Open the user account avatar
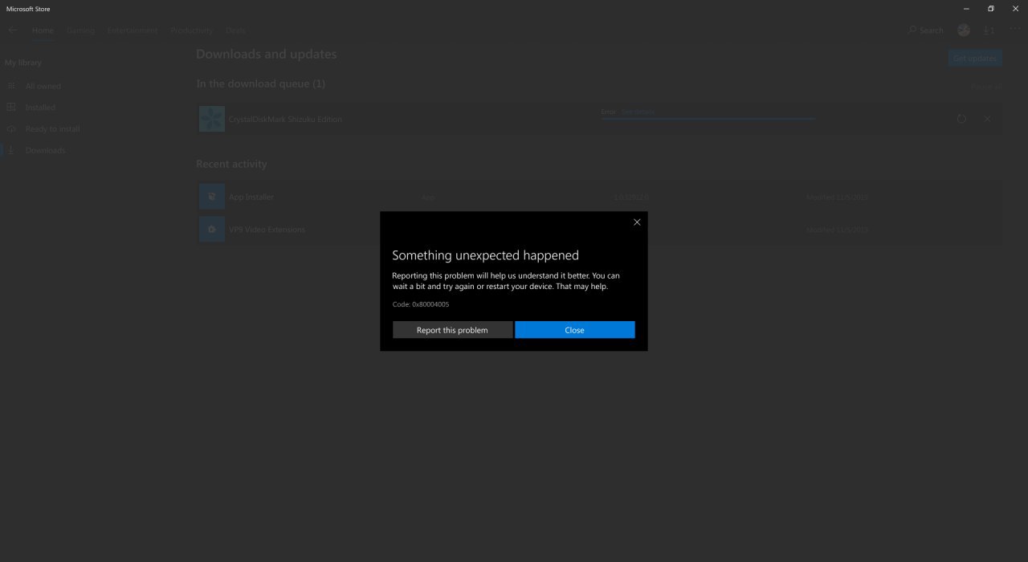 pyautogui.click(x=964, y=30)
